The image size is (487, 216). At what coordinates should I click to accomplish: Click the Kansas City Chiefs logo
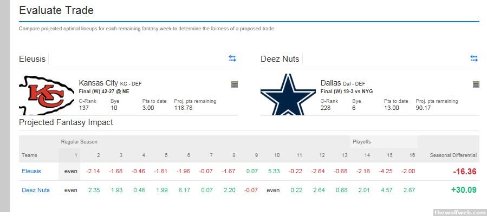[46, 95]
